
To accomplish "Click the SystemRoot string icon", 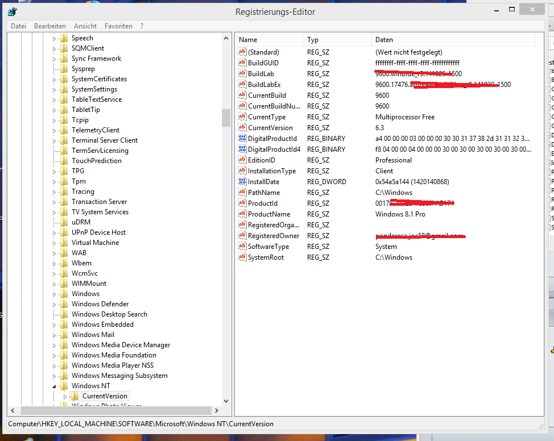I will tap(242, 257).
